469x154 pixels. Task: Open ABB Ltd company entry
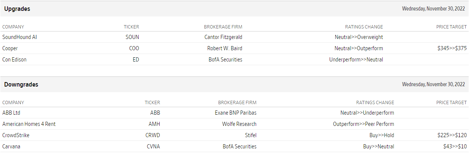[11, 113]
